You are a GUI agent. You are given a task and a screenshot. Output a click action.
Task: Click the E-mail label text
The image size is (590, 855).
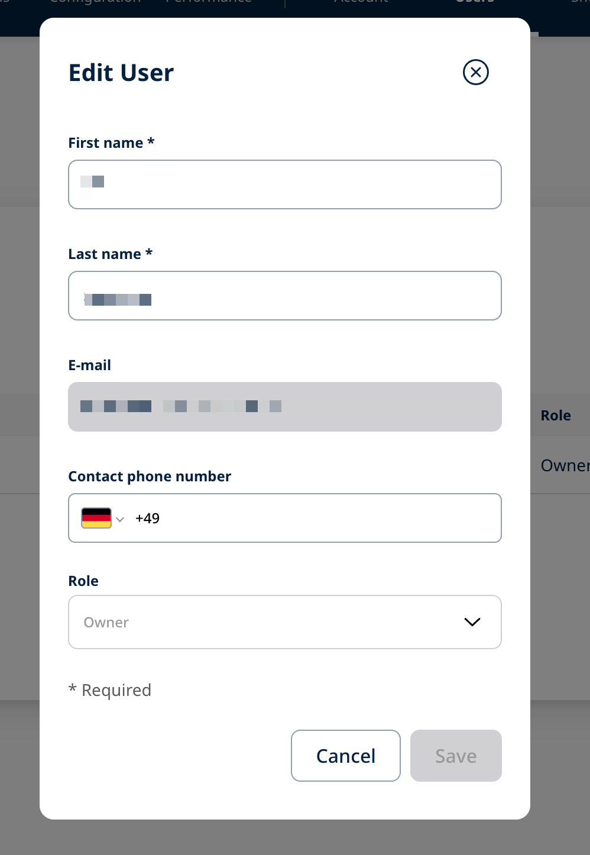[x=90, y=365]
